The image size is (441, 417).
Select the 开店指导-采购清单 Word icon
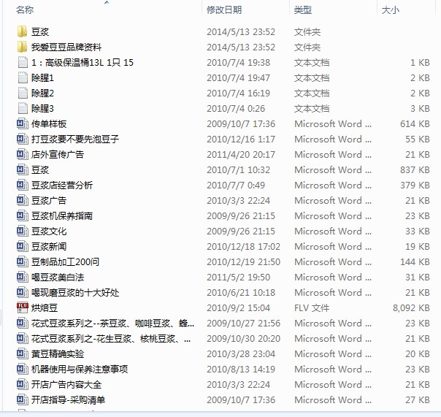[x=22, y=400]
